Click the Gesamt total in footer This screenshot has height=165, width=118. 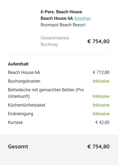pos(98,147)
